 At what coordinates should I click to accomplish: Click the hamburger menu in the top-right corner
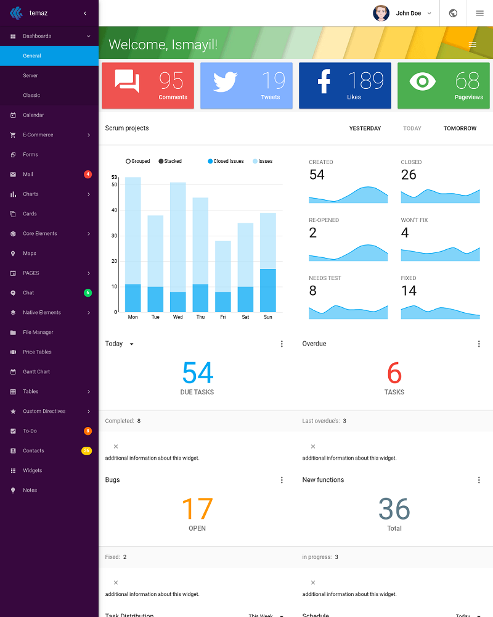pyautogui.click(x=479, y=13)
